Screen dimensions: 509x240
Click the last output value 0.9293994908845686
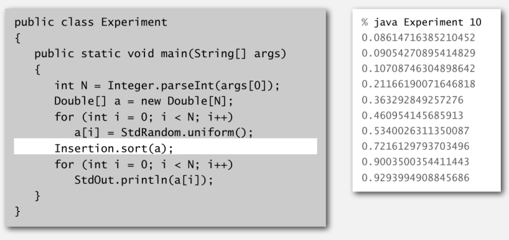[x=415, y=178]
